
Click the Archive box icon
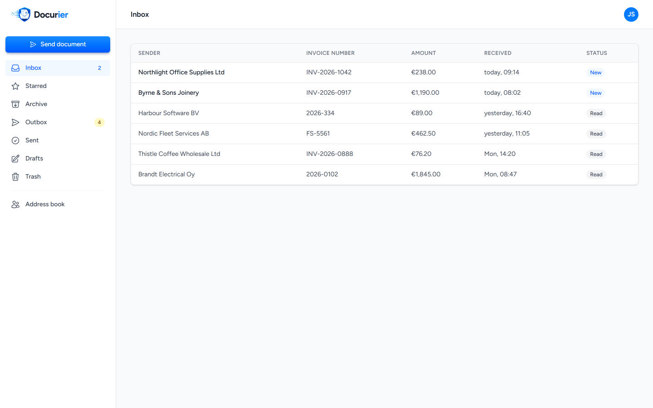pos(15,104)
